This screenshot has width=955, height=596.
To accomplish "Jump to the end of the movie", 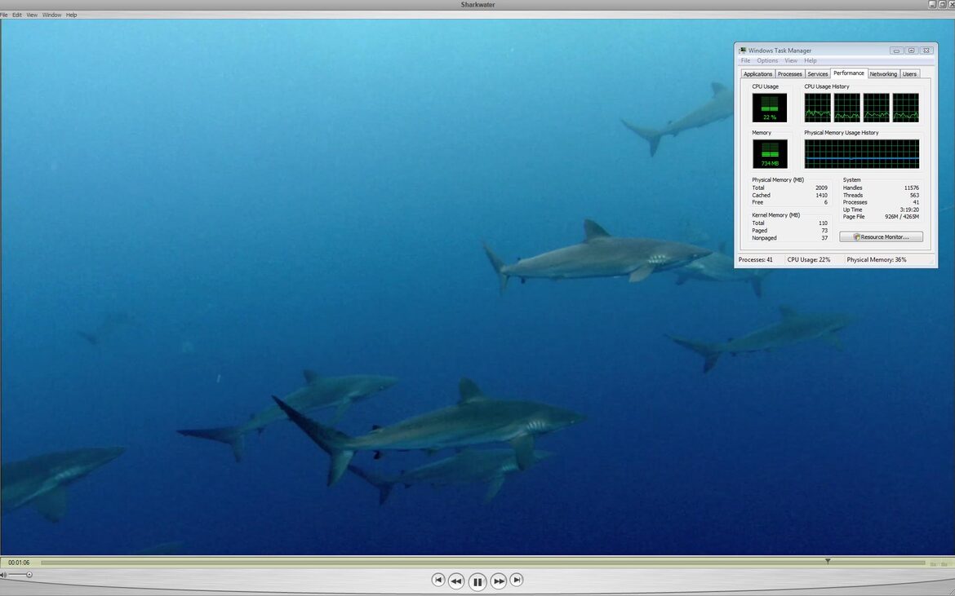I will pos(517,581).
